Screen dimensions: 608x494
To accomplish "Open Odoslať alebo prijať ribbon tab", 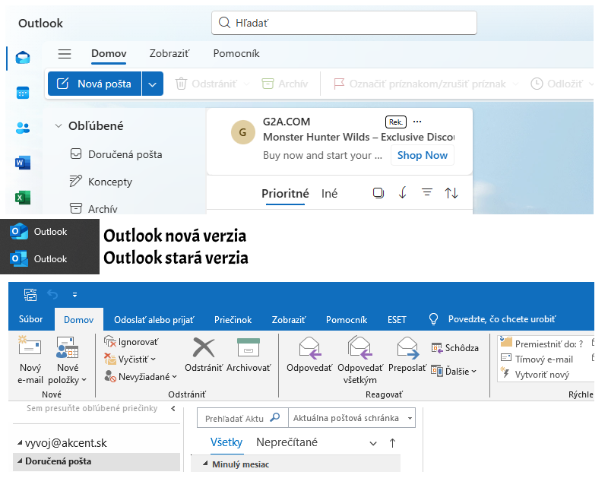I will click(154, 320).
